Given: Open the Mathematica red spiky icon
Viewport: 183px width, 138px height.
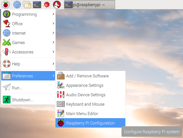Looking at the screenshot, I should tap(47, 5).
